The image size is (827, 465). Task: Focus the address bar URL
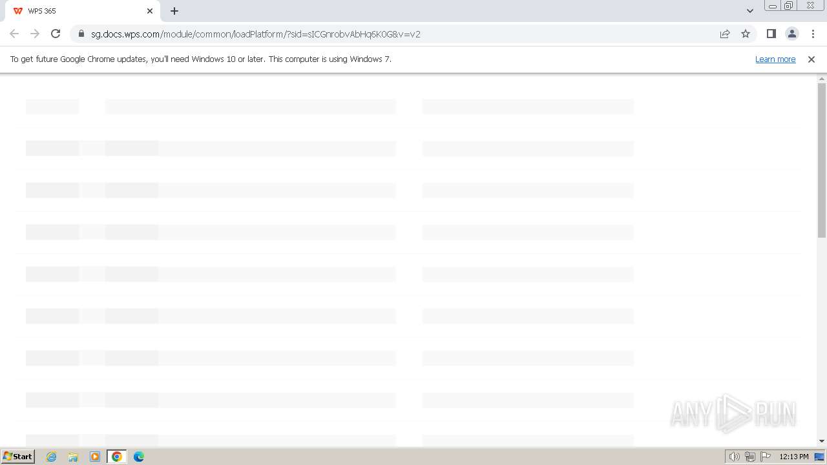pyautogui.click(x=256, y=34)
